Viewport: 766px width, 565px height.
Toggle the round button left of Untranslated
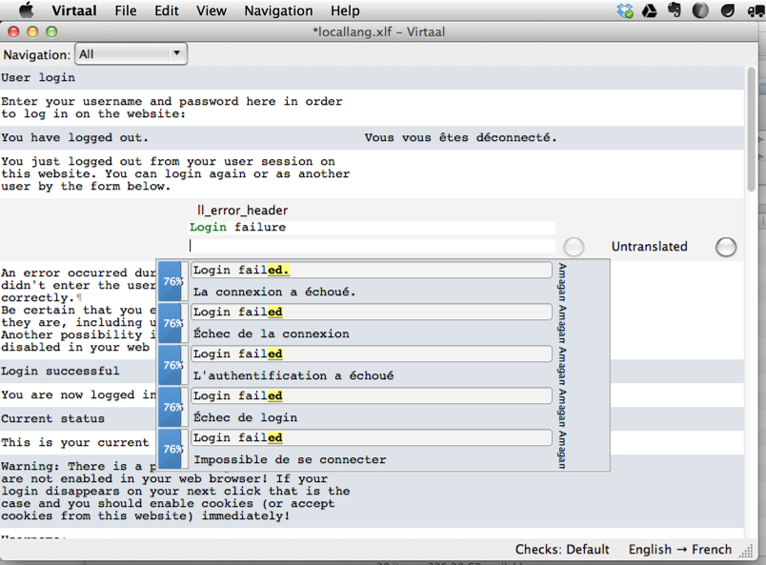(x=574, y=247)
